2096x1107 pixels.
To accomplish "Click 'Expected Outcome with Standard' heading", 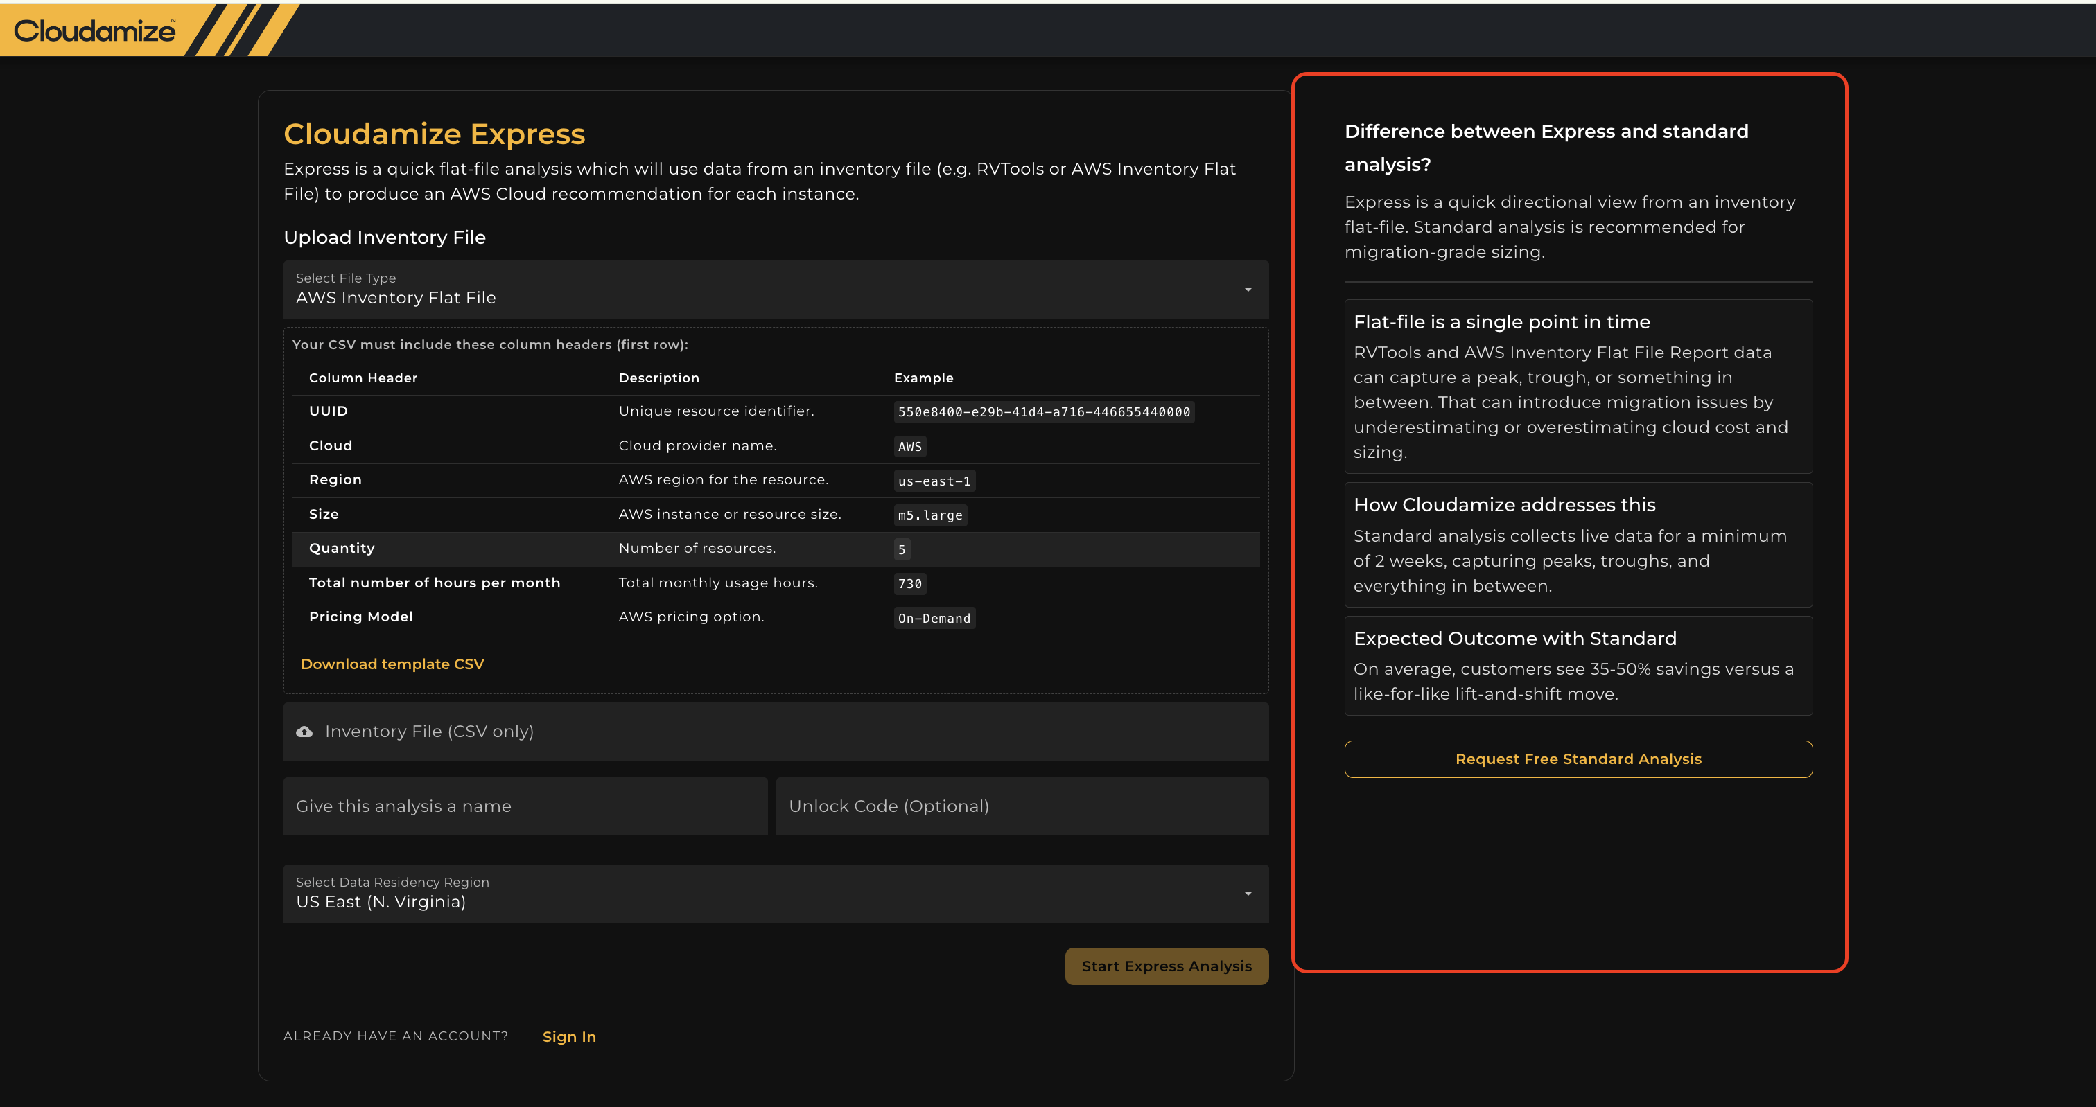I will pos(1514,639).
